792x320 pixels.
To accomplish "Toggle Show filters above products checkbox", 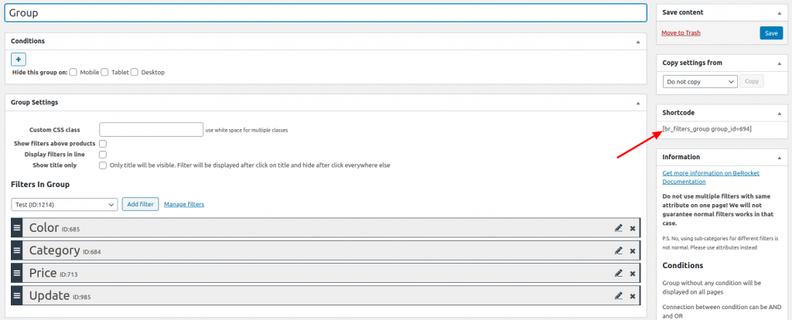I will pos(103,144).
